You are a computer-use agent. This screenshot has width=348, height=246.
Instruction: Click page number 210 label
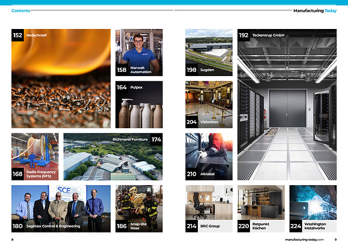[191, 174]
